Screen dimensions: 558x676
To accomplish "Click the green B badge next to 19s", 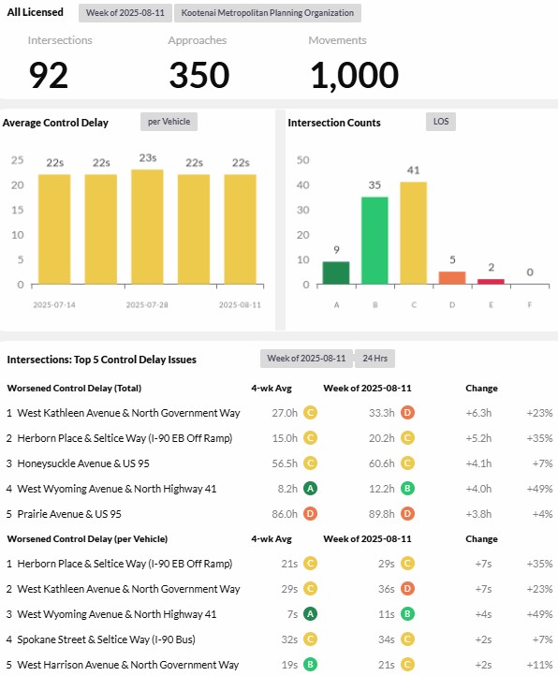I will coord(310,665).
